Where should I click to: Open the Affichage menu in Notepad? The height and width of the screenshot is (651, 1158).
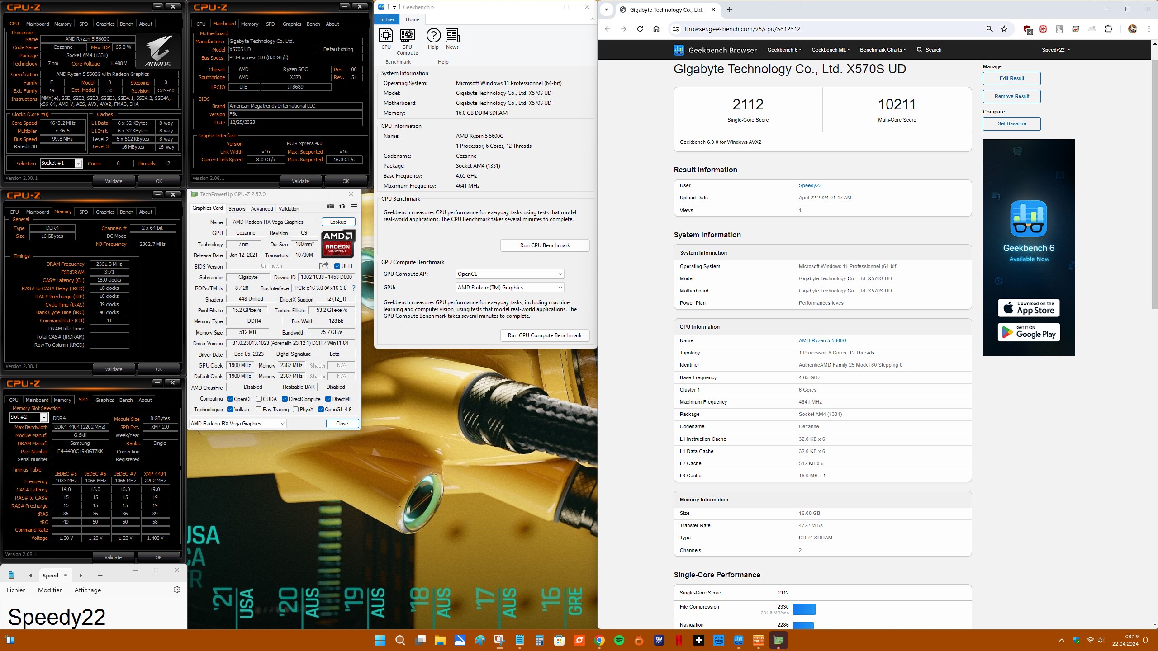point(88,590)
